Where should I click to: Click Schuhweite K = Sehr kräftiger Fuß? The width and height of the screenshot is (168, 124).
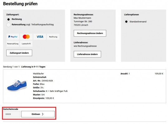click(50, 91)
